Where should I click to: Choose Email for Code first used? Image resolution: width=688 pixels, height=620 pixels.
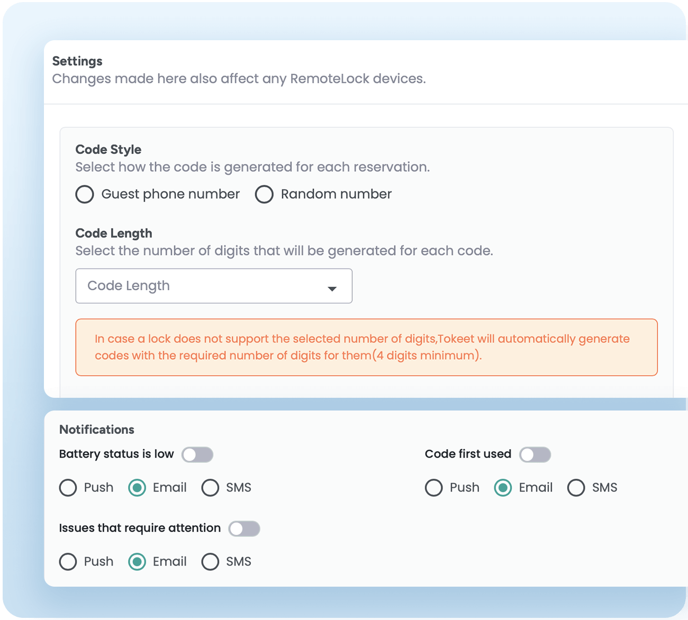click(503, 487)
